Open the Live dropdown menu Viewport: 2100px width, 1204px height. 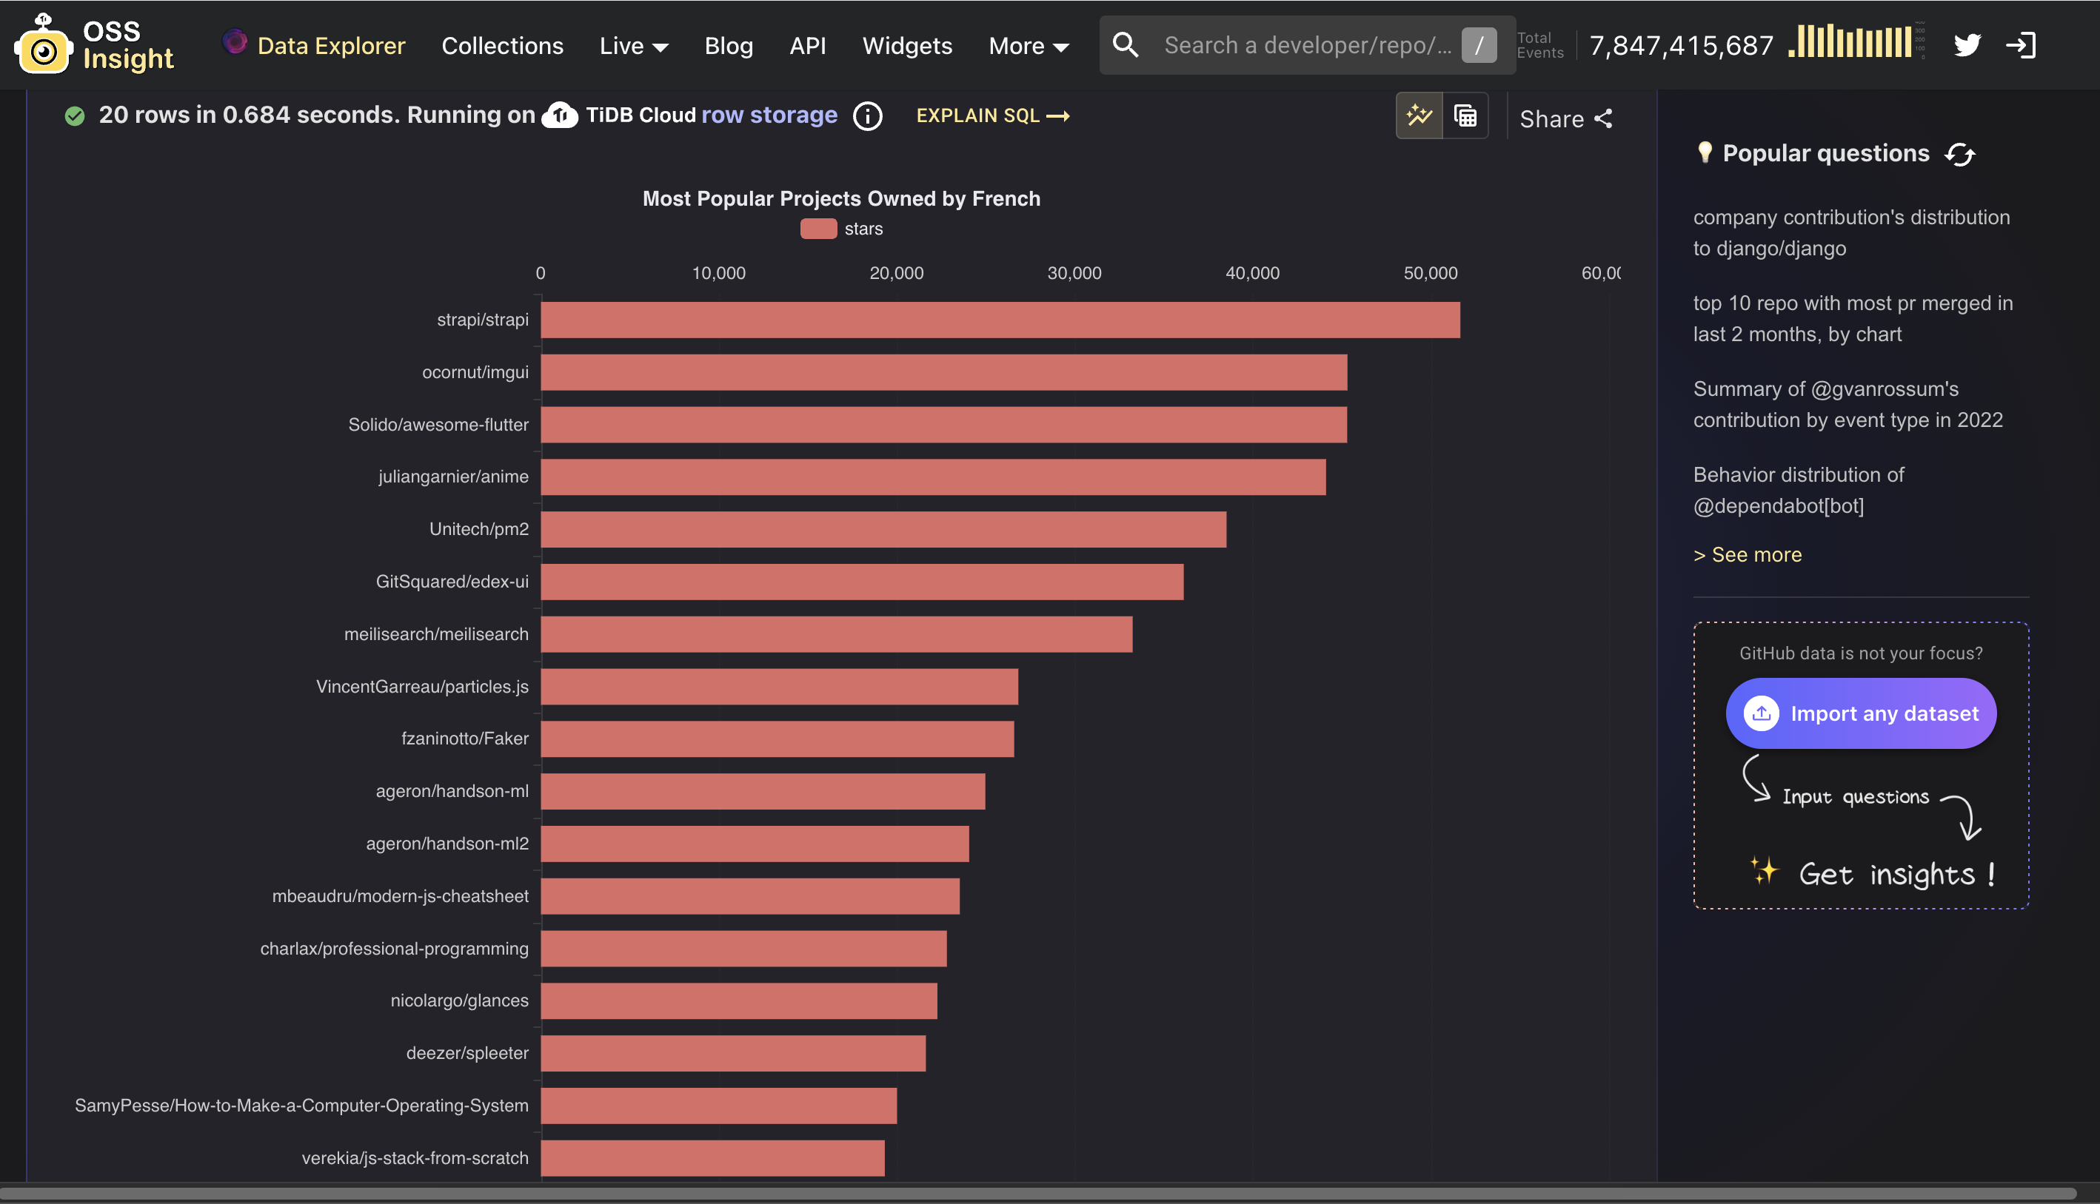point(633,45)
